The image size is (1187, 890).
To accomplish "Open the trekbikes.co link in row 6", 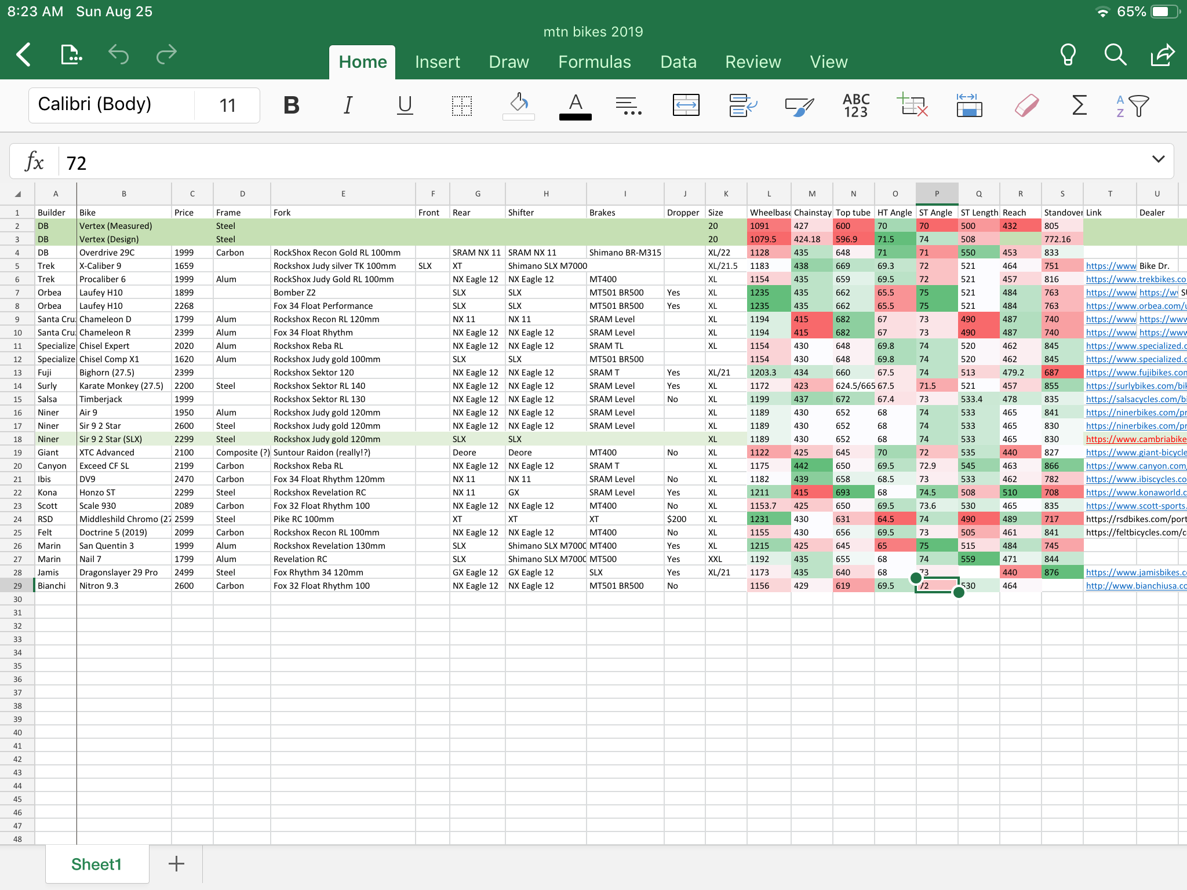I will coord(1135,279).
